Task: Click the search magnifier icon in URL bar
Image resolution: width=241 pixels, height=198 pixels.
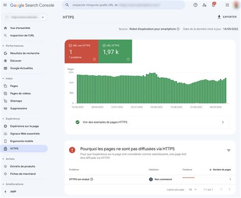Action: (67, 5)
